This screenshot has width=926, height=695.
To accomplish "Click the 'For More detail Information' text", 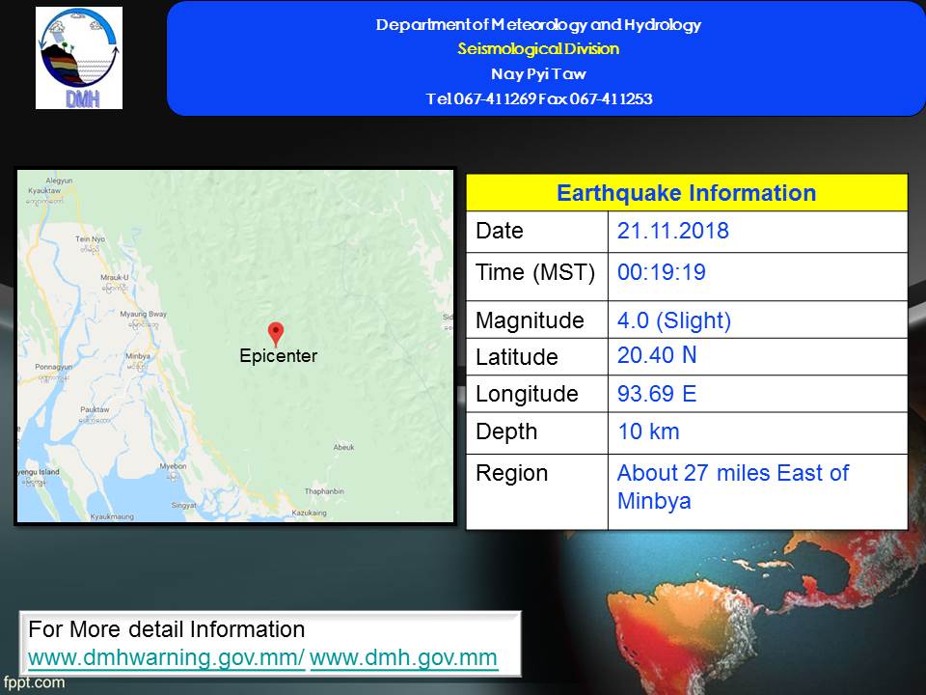I will (167, 629).
